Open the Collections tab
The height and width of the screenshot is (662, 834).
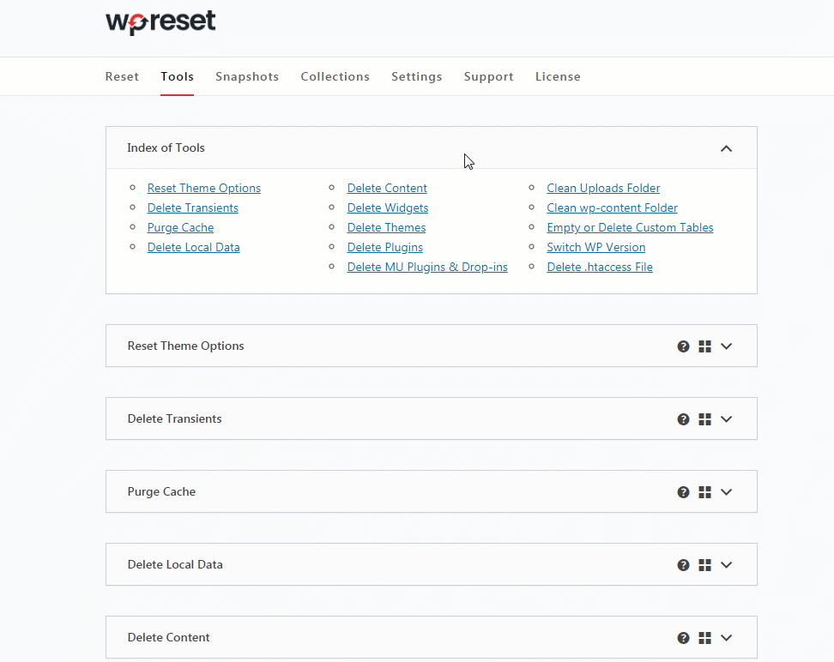335,76
